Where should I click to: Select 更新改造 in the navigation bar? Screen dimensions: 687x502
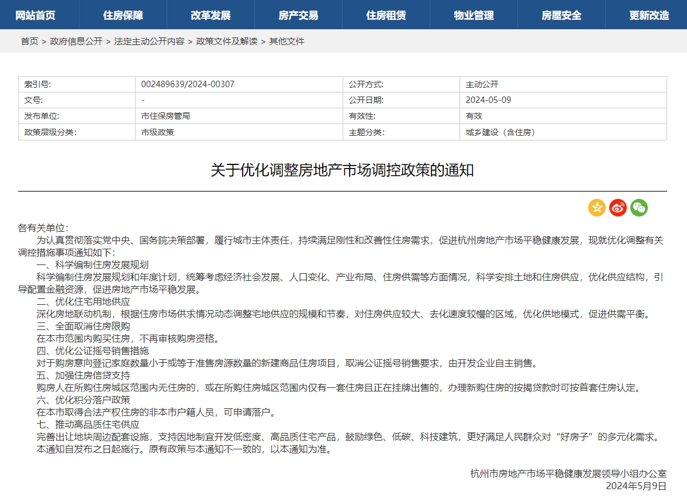pyautogui.click(x=649, y=15)
